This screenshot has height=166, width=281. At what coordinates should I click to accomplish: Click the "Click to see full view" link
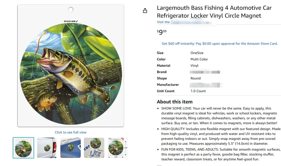pyautogui.click(x=71, y=132)
